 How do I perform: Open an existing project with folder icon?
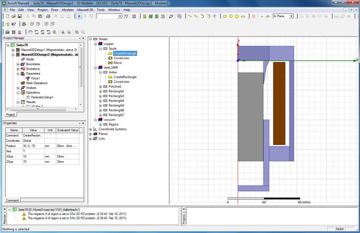click(14, 16)
